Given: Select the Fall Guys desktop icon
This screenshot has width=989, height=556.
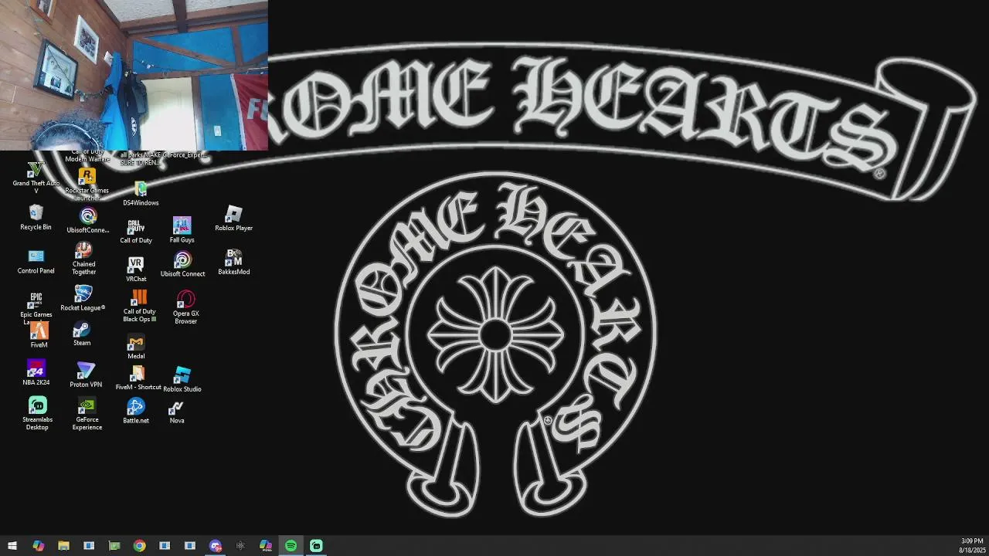Looking at the screenshot, I should point(182,230).
